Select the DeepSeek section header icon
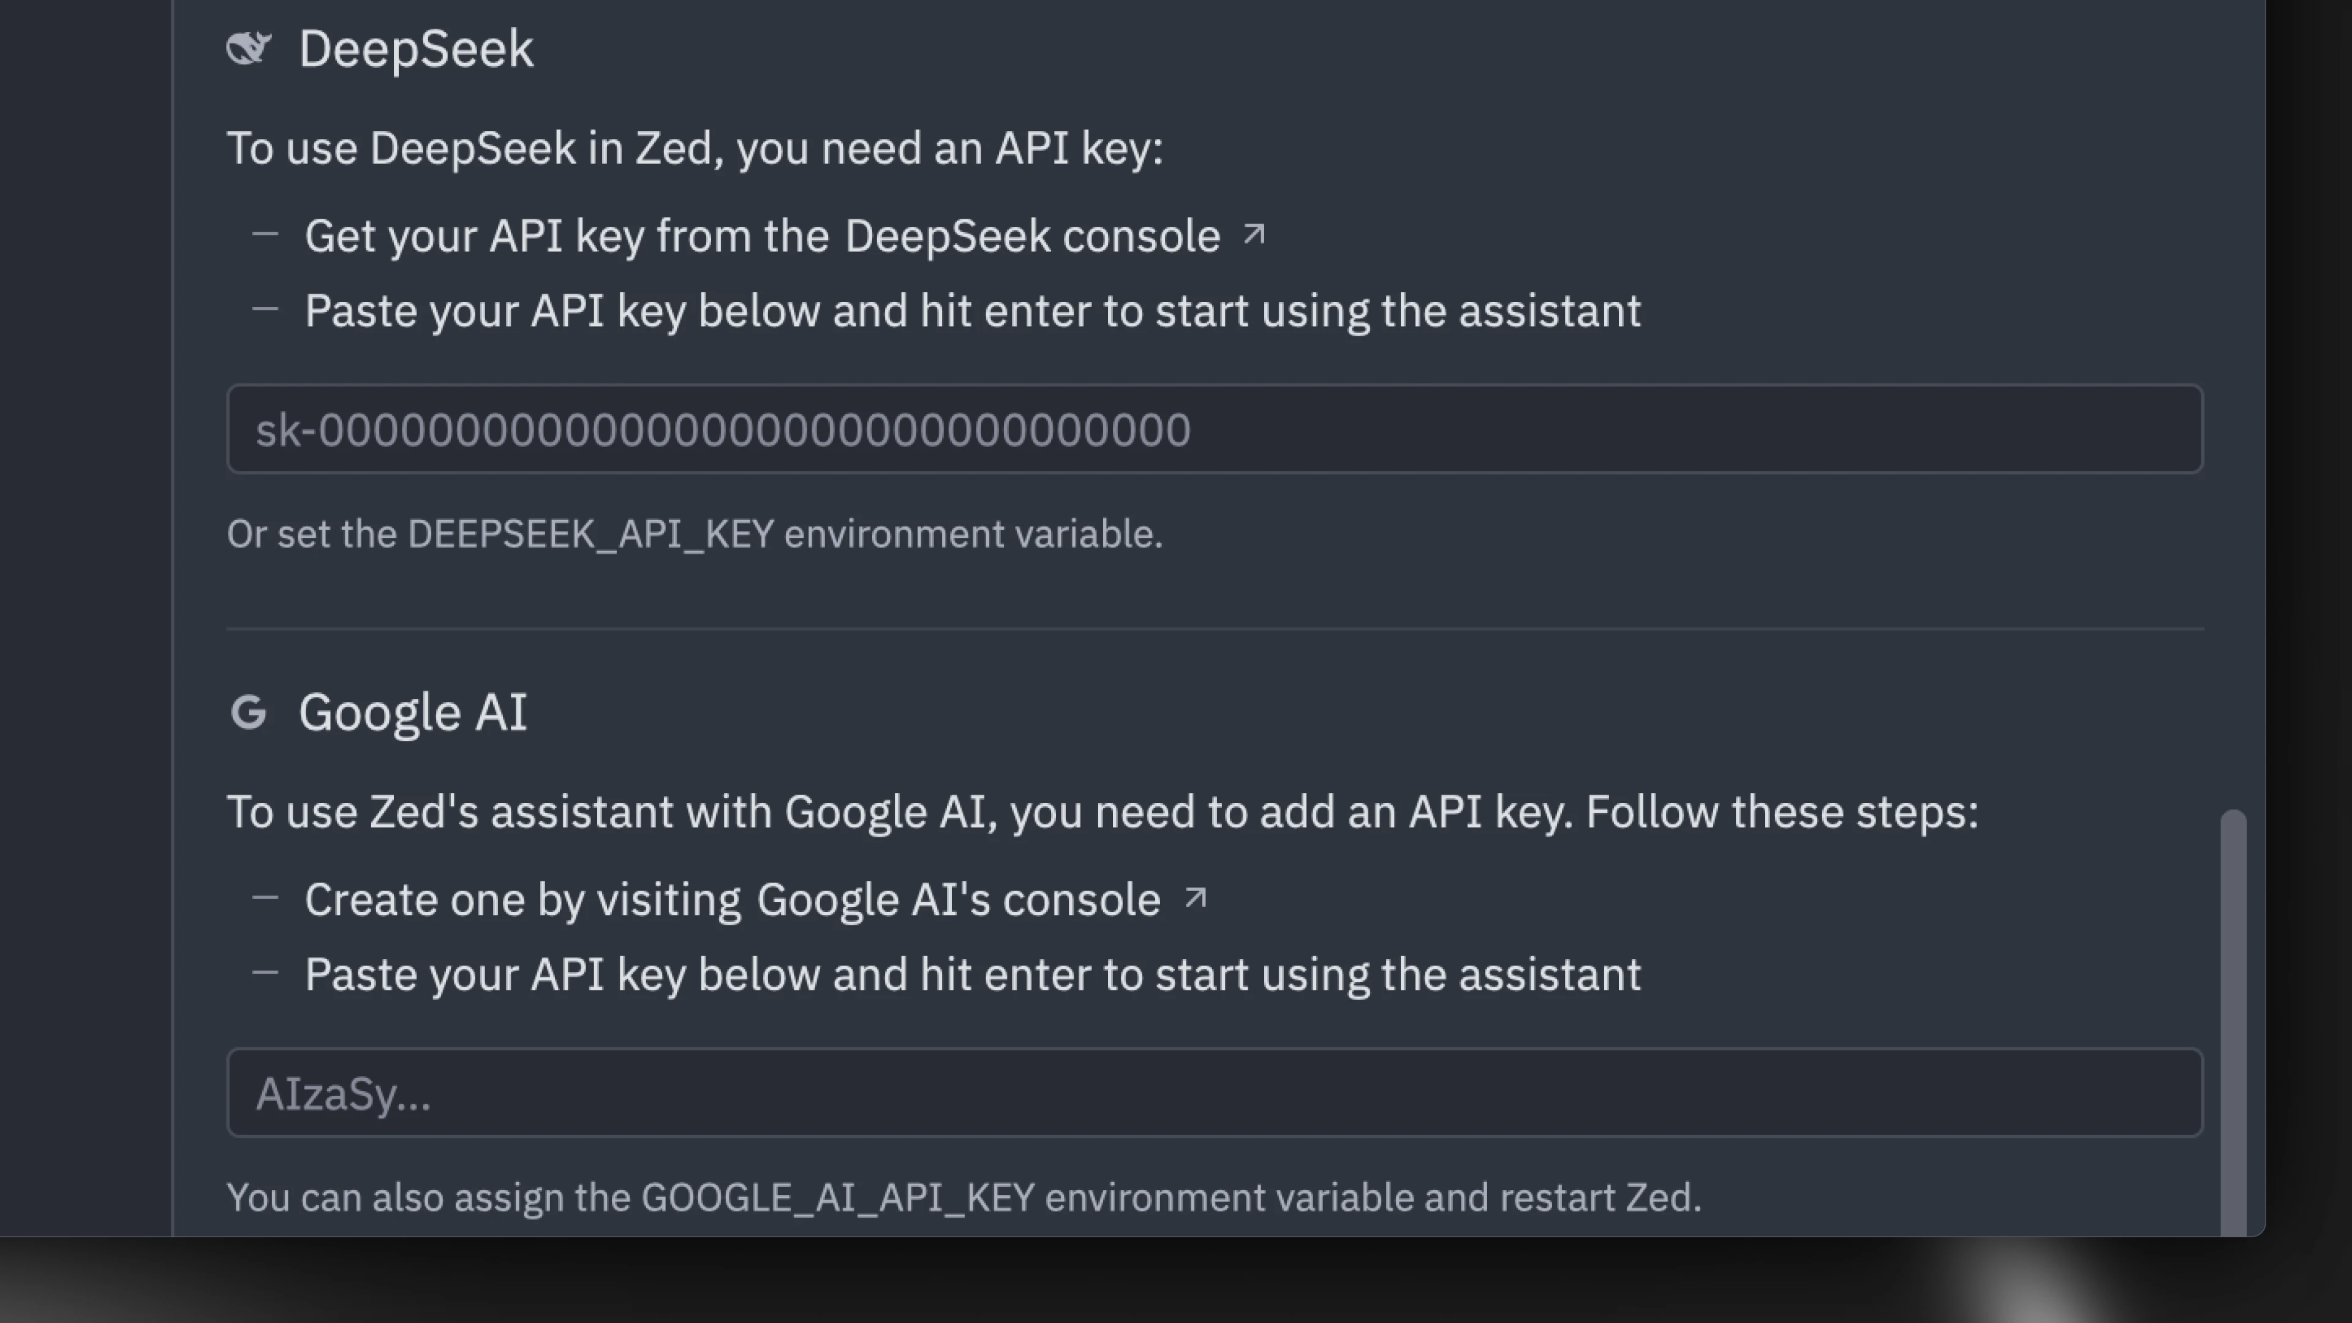Screen dimensions: 2352x1323 [248, 48]
